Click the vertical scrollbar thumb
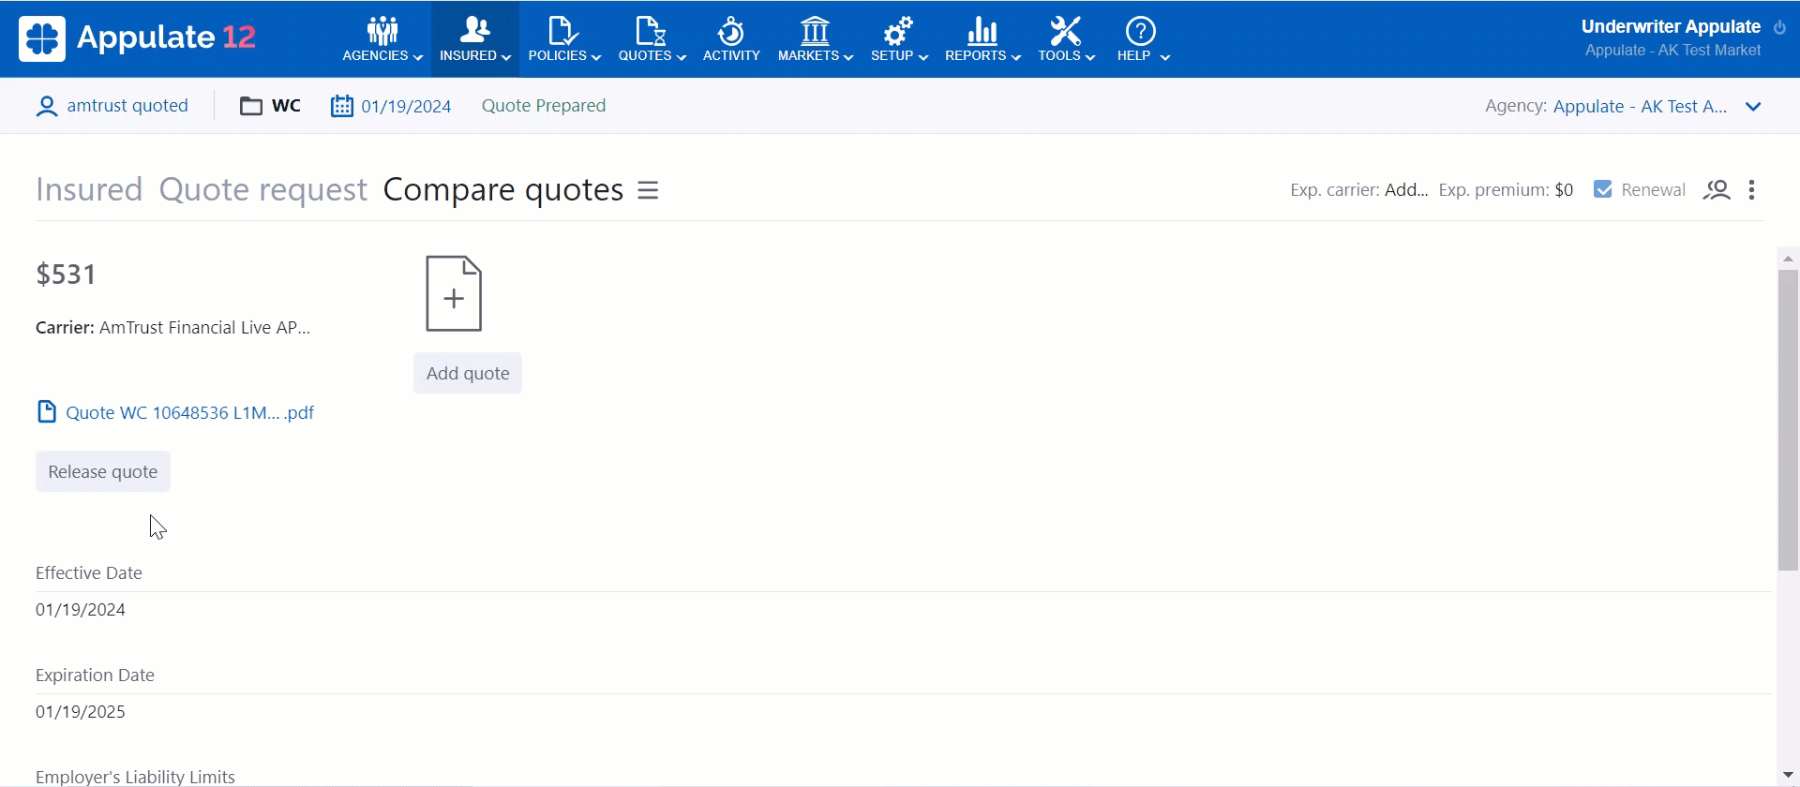Image resolution: width=1800 pixels, height=787 pixels. (x=1788, y=419)
